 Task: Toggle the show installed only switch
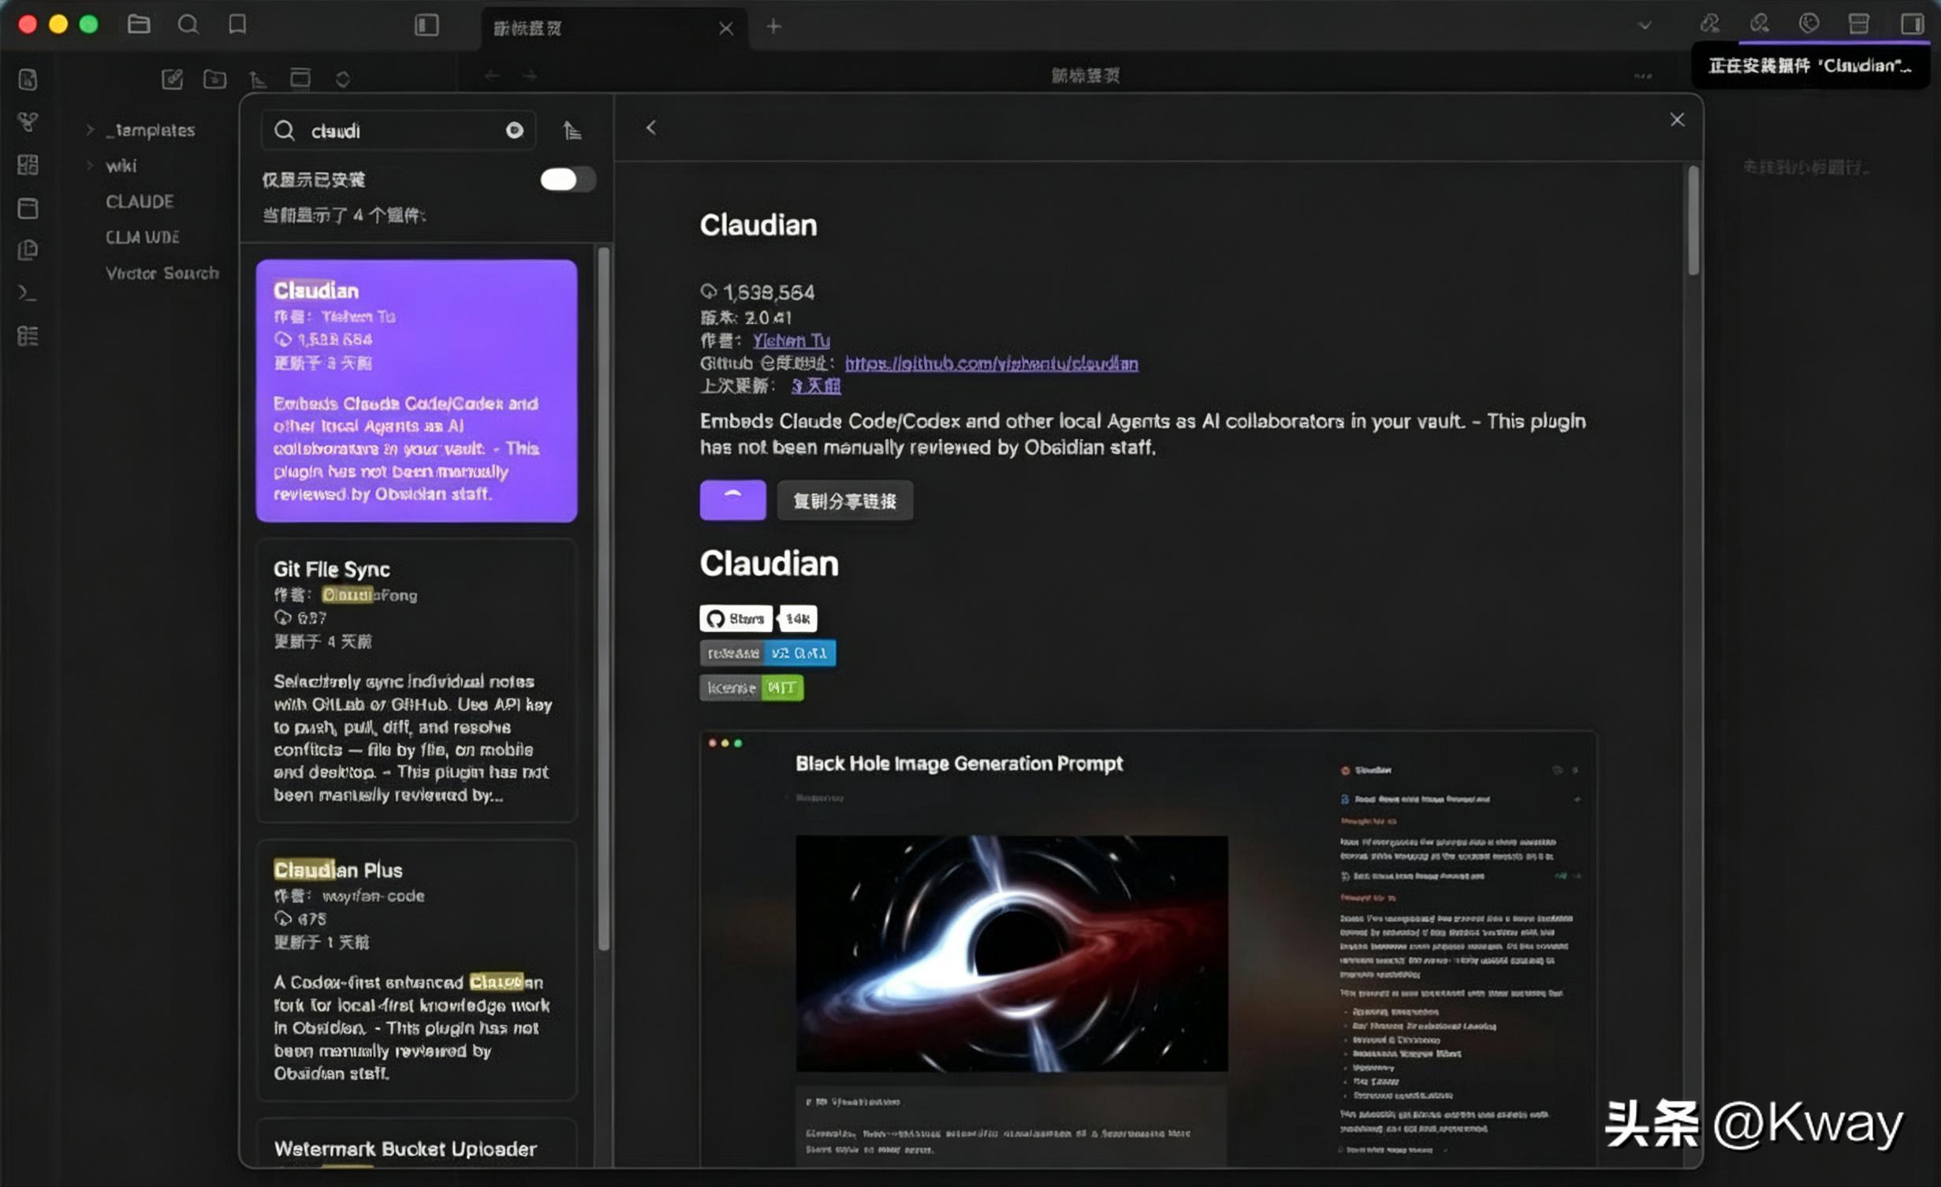[568, 180]
